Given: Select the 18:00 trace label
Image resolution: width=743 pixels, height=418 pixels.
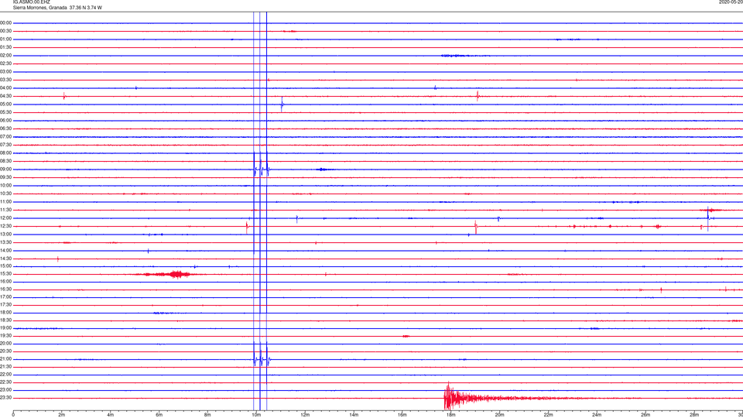Looking at the screenshot, I should tap(5, 312).
